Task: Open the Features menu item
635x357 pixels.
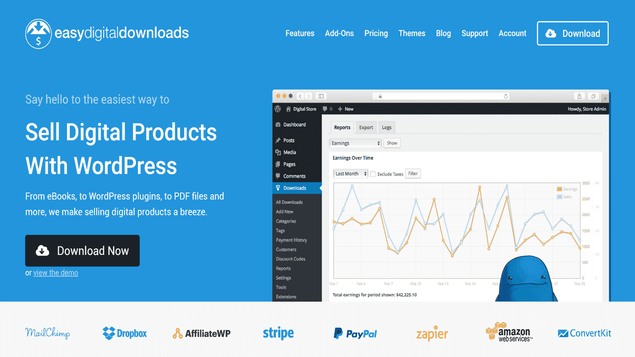Action: pyautogui.click(x=300, y=33)
